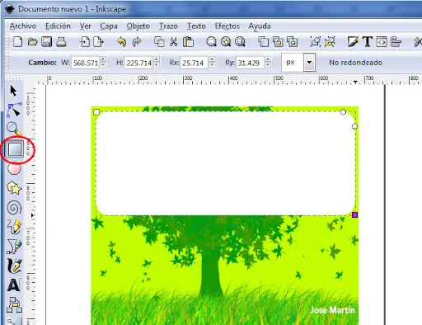Screen dimensions: 422x325
Task: Open the Edición menu
Action: (58, 26)
